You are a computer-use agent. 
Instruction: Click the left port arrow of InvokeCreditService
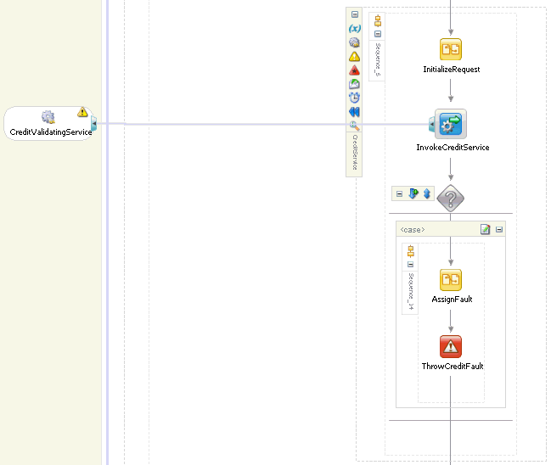[432, 125]
